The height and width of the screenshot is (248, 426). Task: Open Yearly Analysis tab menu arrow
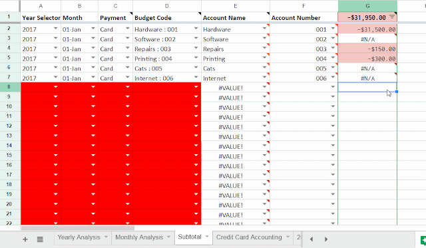point(106,237)
